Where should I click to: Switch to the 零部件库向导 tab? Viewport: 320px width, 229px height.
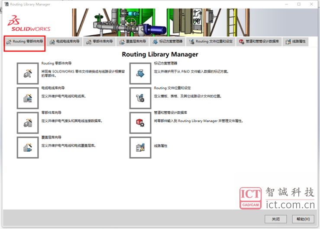click(100, 42)
